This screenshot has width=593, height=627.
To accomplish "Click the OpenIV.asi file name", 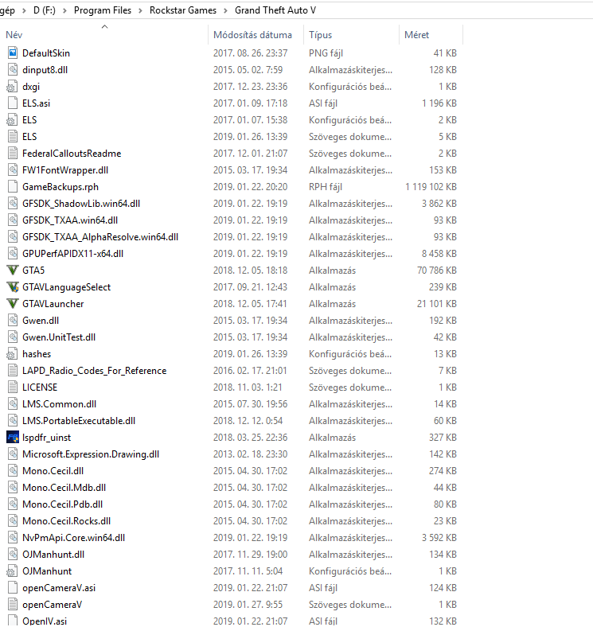I will [45, 621].
